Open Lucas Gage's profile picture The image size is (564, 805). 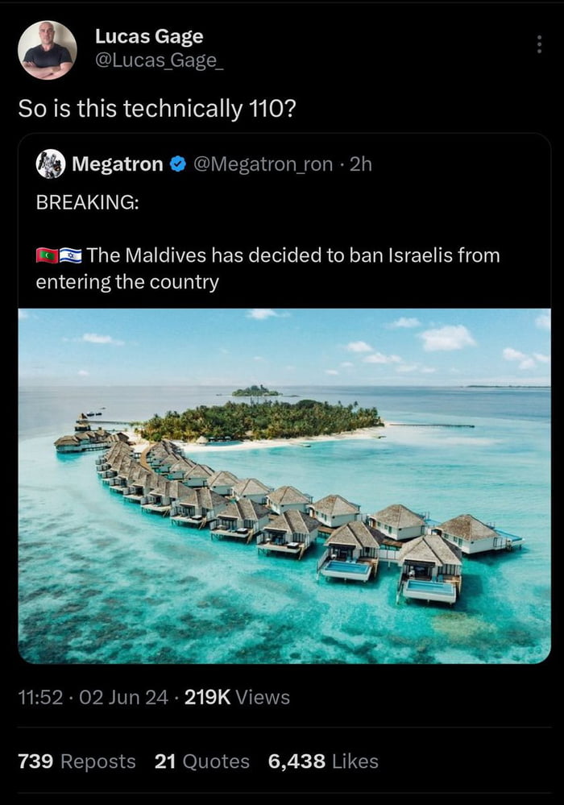(x=48, y=50)
